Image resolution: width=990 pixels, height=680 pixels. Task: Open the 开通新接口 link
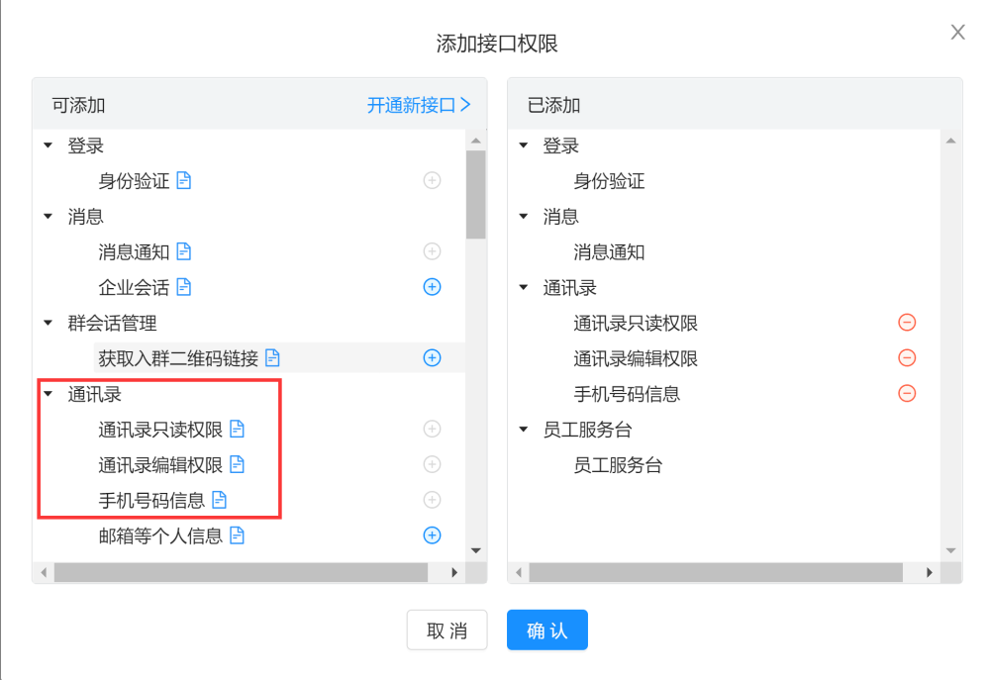pos(419,105)
